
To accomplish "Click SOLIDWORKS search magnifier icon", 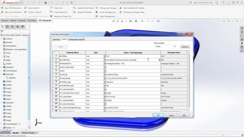I will click(x=217, y=3).
